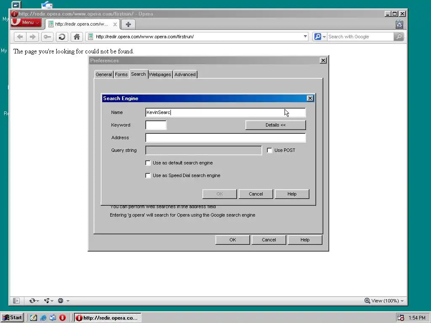
Task: Open the search engine selector dropdown
Action: [x=320, y=37]
